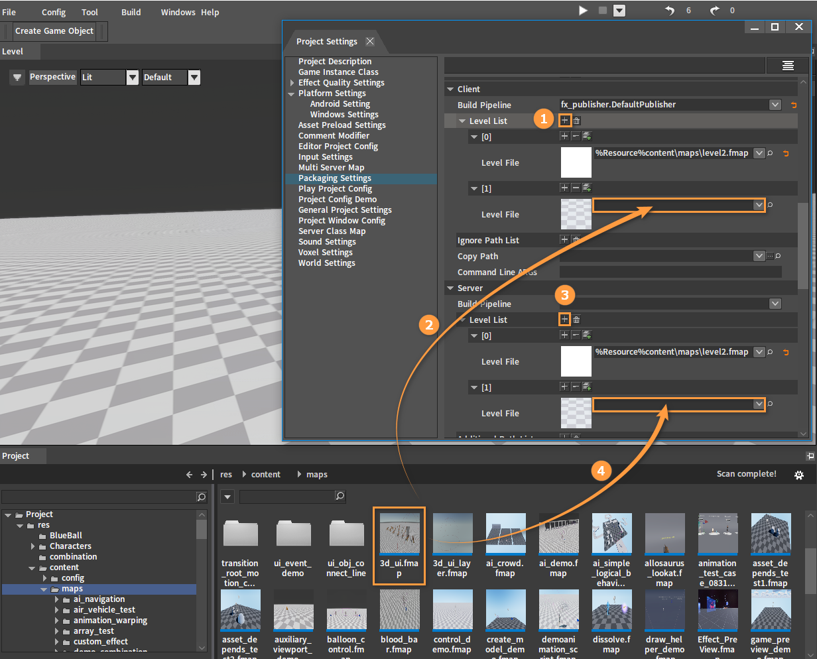Image resolution: width=817 pixels, height=659 pixels.
Task: Collapse the maps folder in tree
Action: (44, 589)
